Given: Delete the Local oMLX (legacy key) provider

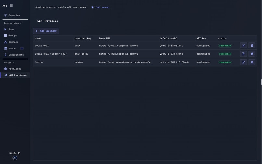Looking at the screenshot, I should click(x=252, y=54).
